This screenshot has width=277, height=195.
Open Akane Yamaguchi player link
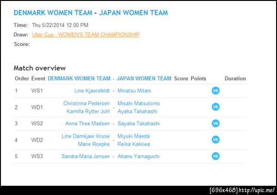138,157
